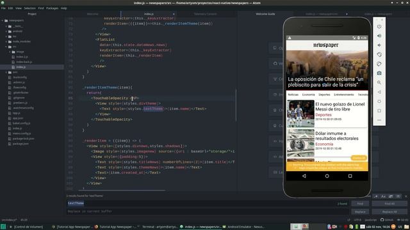Click the Replace button
The height and width of the screenshot is (230, 410).
[x=360, y=211]
